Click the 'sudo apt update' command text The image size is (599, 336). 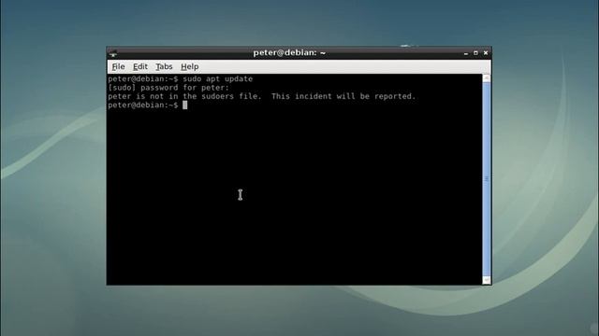point(218,78)
